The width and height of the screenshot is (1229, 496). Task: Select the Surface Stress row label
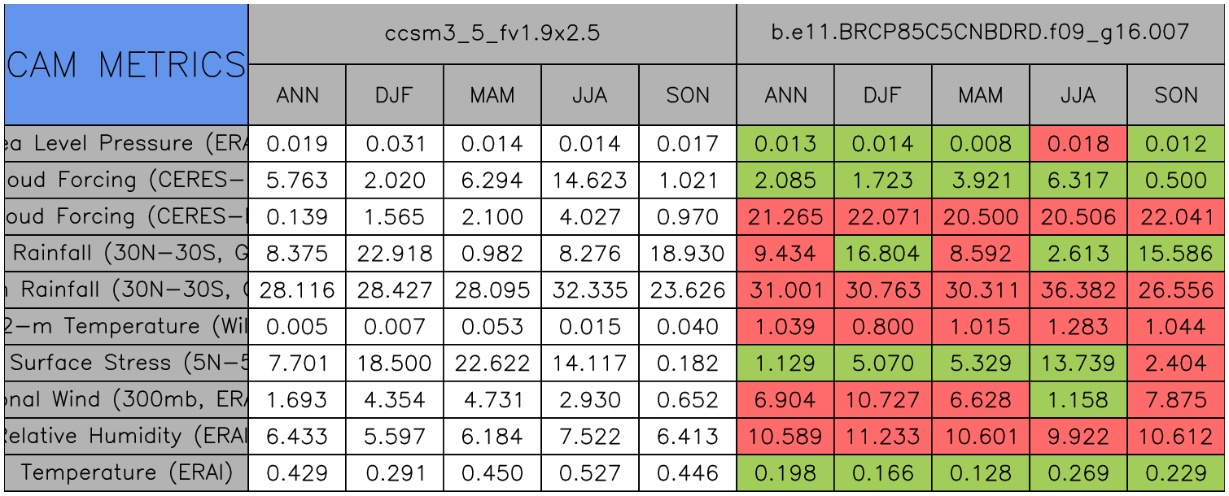126,363
